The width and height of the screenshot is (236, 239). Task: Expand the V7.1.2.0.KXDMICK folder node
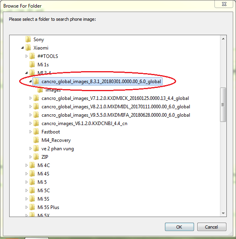(30, 98)
